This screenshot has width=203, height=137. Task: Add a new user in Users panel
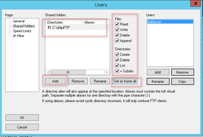[158, 72]
